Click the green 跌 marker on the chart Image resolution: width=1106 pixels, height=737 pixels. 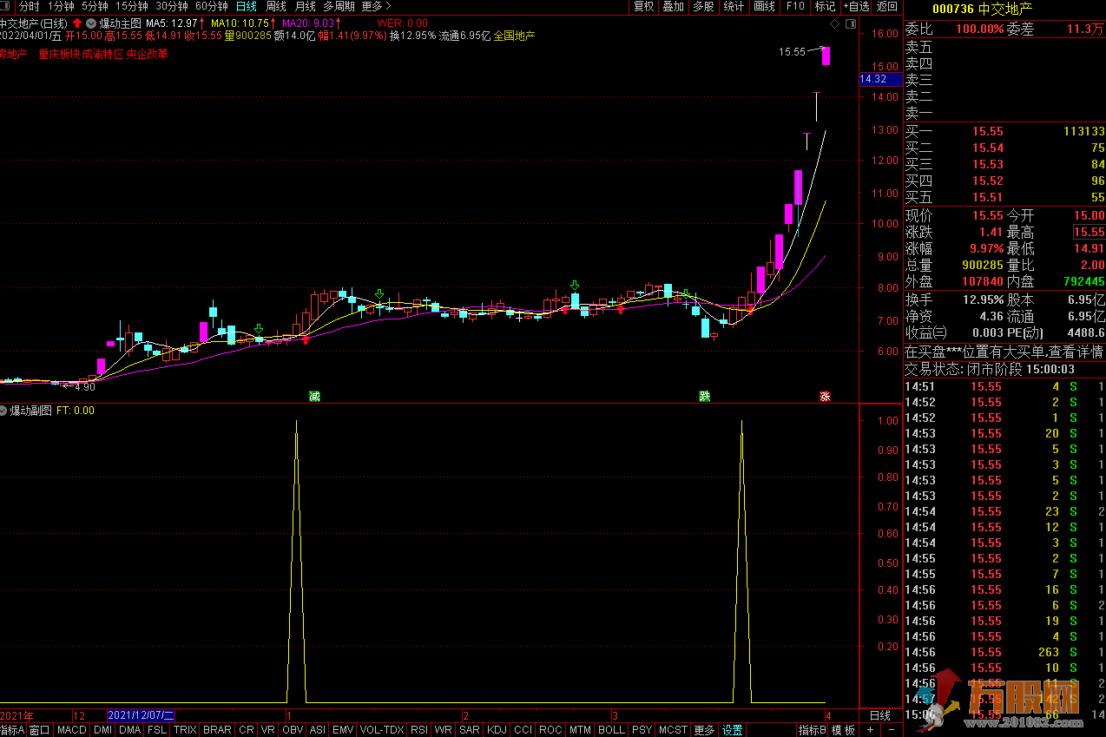[705, 397]
